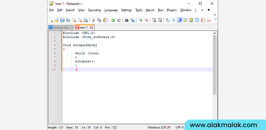
Task: Zoom out with the magnifier minus icon
Action: coord(146,20)
